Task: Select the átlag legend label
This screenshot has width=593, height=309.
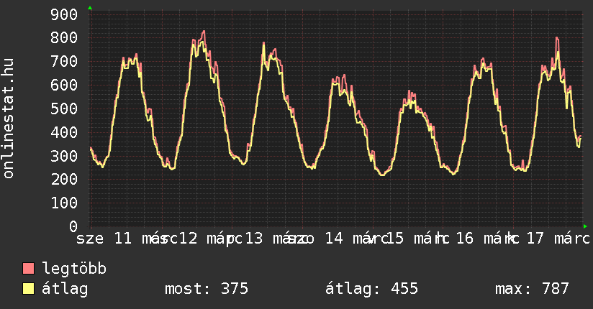Action: tap(65, 290)
